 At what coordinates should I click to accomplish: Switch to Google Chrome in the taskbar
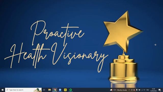(55, 90)
